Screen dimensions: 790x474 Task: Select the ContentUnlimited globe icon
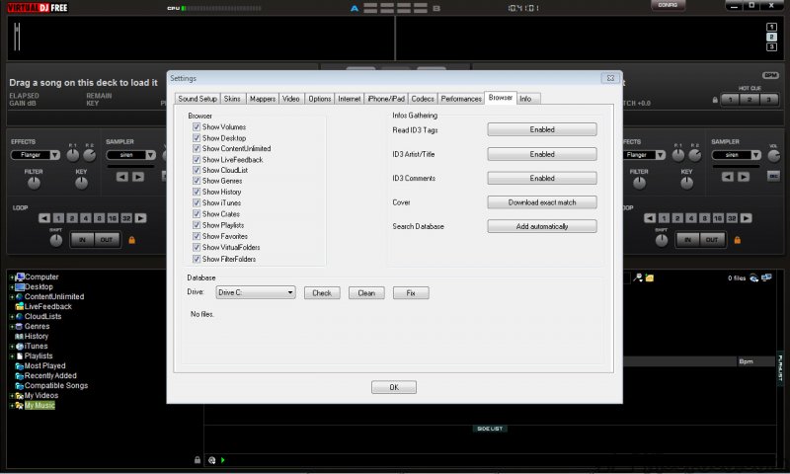(x=20, y=296)
